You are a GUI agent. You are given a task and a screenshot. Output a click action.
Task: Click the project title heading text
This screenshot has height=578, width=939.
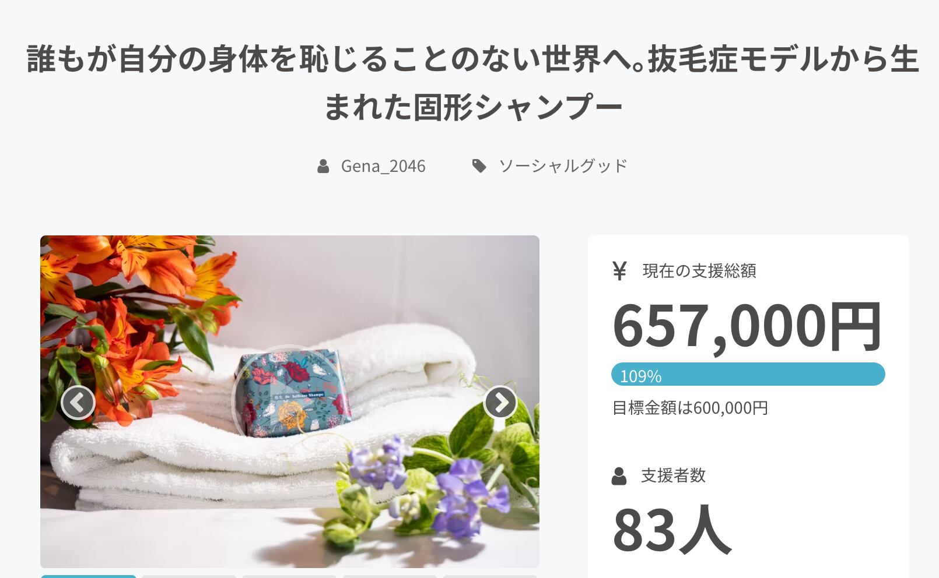pos(472,83)
